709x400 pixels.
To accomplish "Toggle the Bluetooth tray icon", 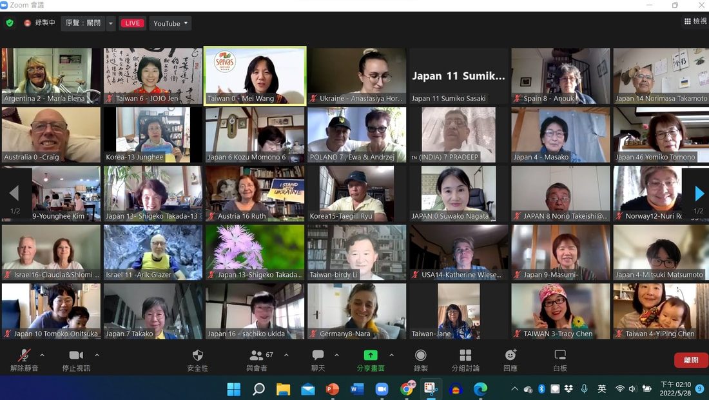I will pos(541,388).
